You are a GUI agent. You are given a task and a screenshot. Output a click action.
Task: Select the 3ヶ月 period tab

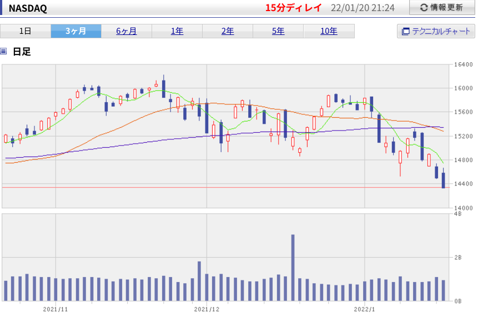(x=76, y=31)
